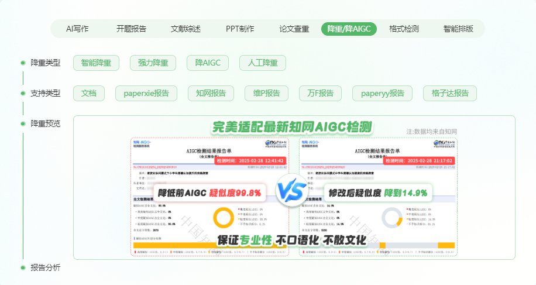
Task: Open the AI写作 tab
Action: click(77, 29)
